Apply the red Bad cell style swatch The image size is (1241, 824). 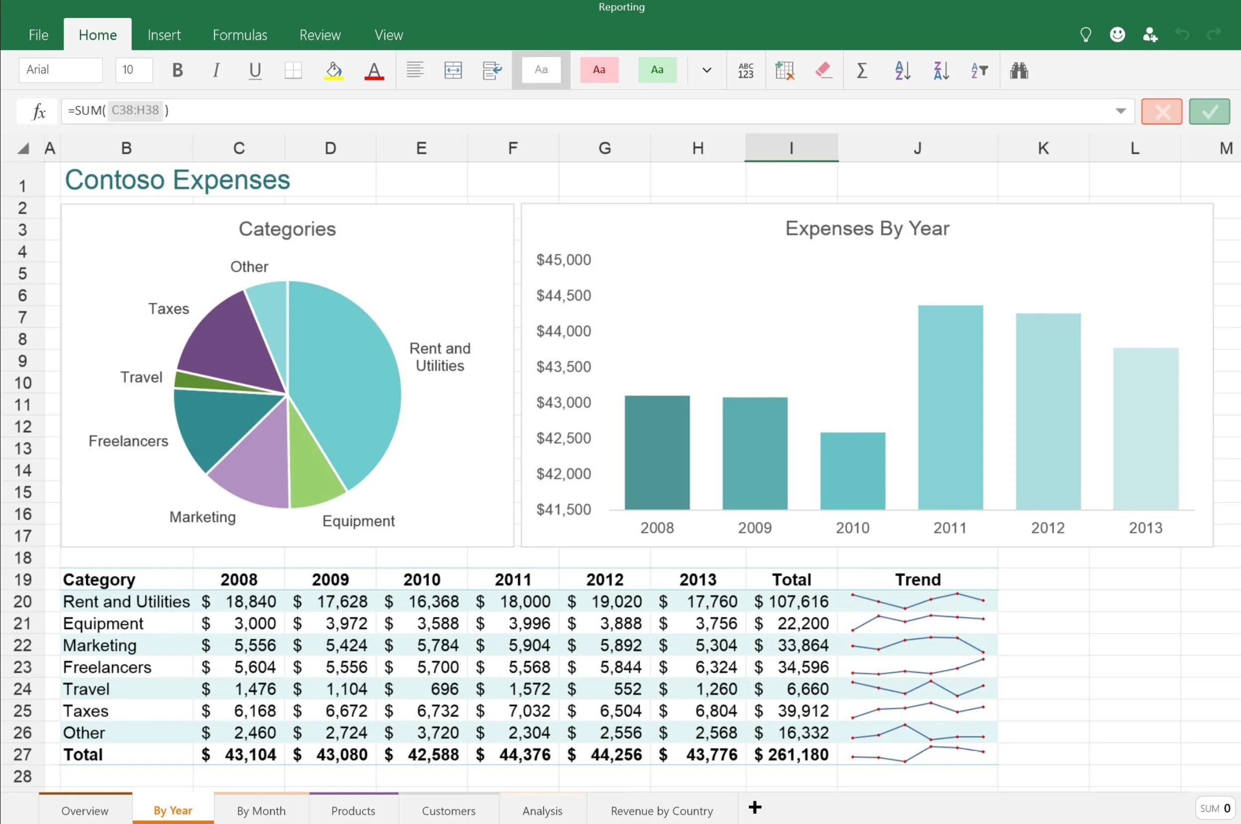pos(599,70)
